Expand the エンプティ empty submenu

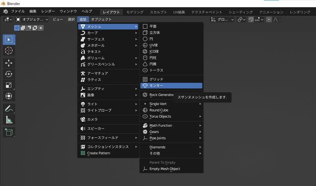(108, 89)
